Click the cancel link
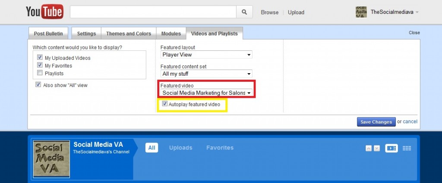This screenshot has width=442, height=183. click(x=410, y=122)
